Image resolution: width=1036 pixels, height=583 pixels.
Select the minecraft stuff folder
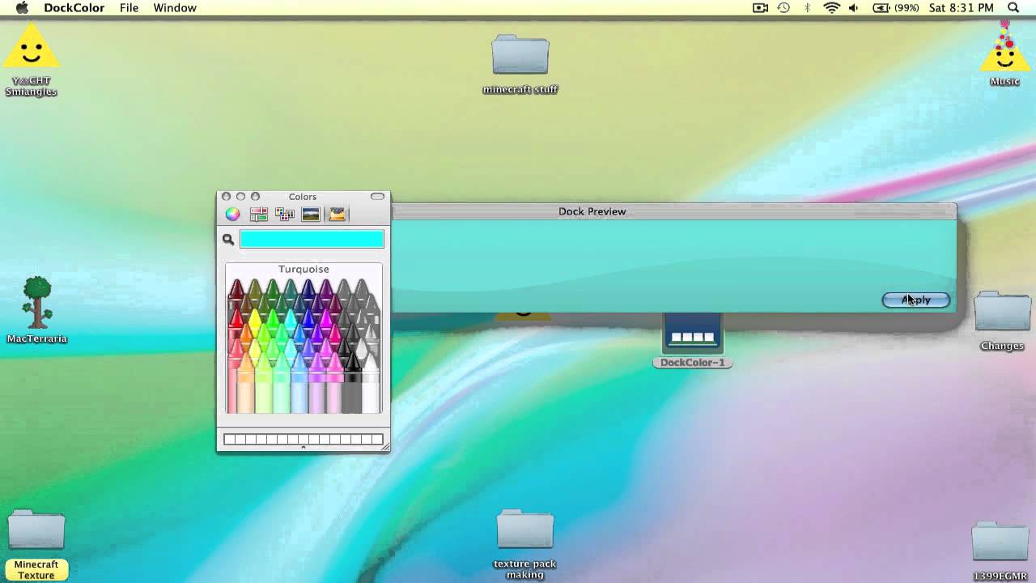point(520,64)
